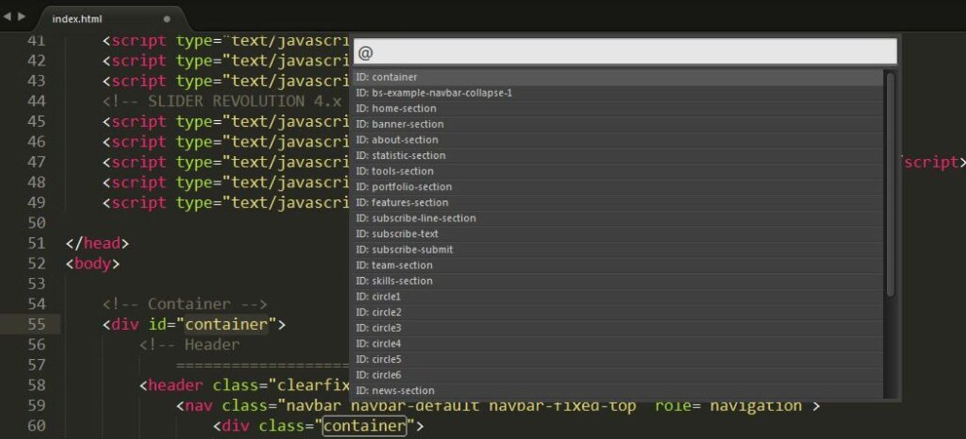
Task: Choose 'ID: news-section' symbol
Action: point(618,391)
